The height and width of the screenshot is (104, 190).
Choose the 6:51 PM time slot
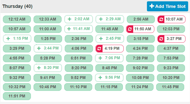[78, 58]
